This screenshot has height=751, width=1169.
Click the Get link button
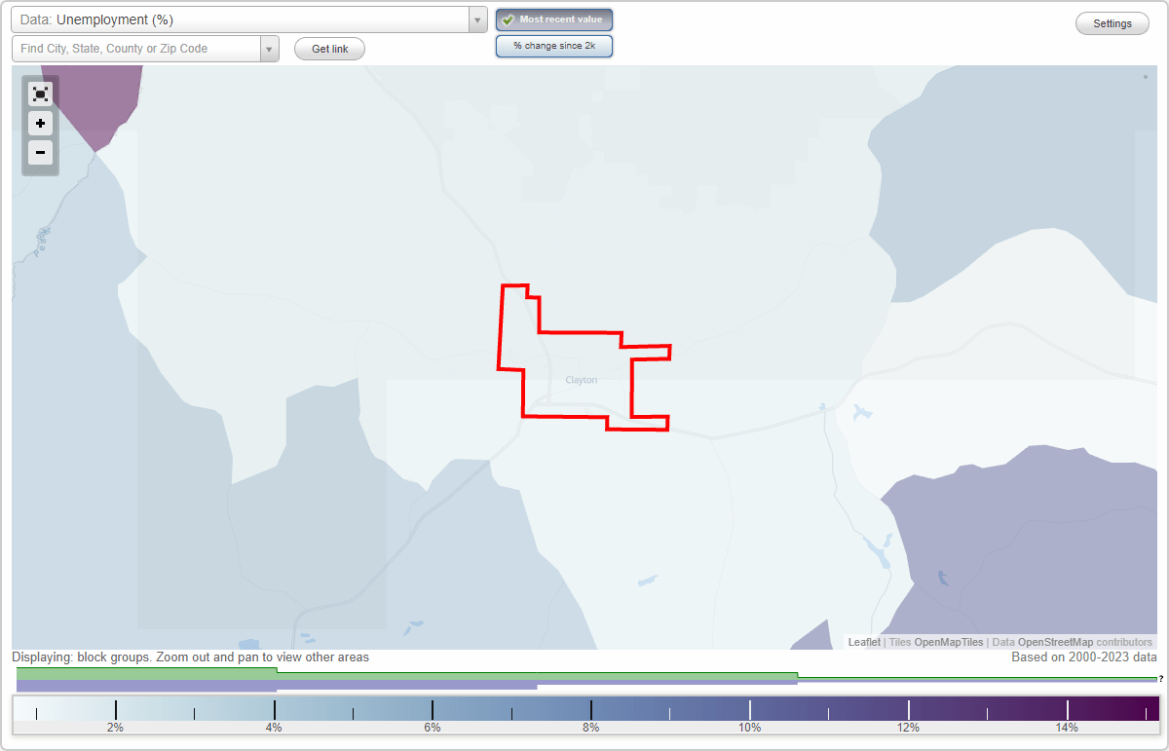click(x=328, y=49)
